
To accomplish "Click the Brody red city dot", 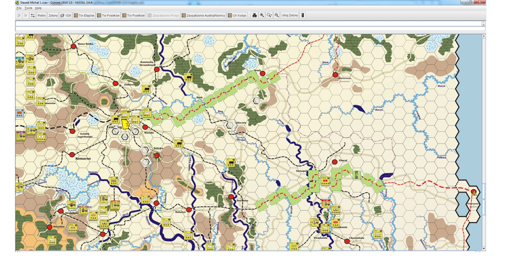I will [262, 74].
